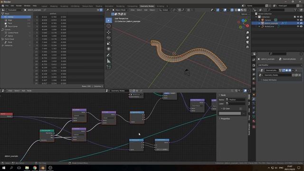Click the red X axis on navigation gizmo
The width and height of the screenshot is (304, 171).
(247, 26)
